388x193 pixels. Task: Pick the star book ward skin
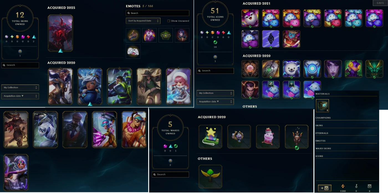210,137
